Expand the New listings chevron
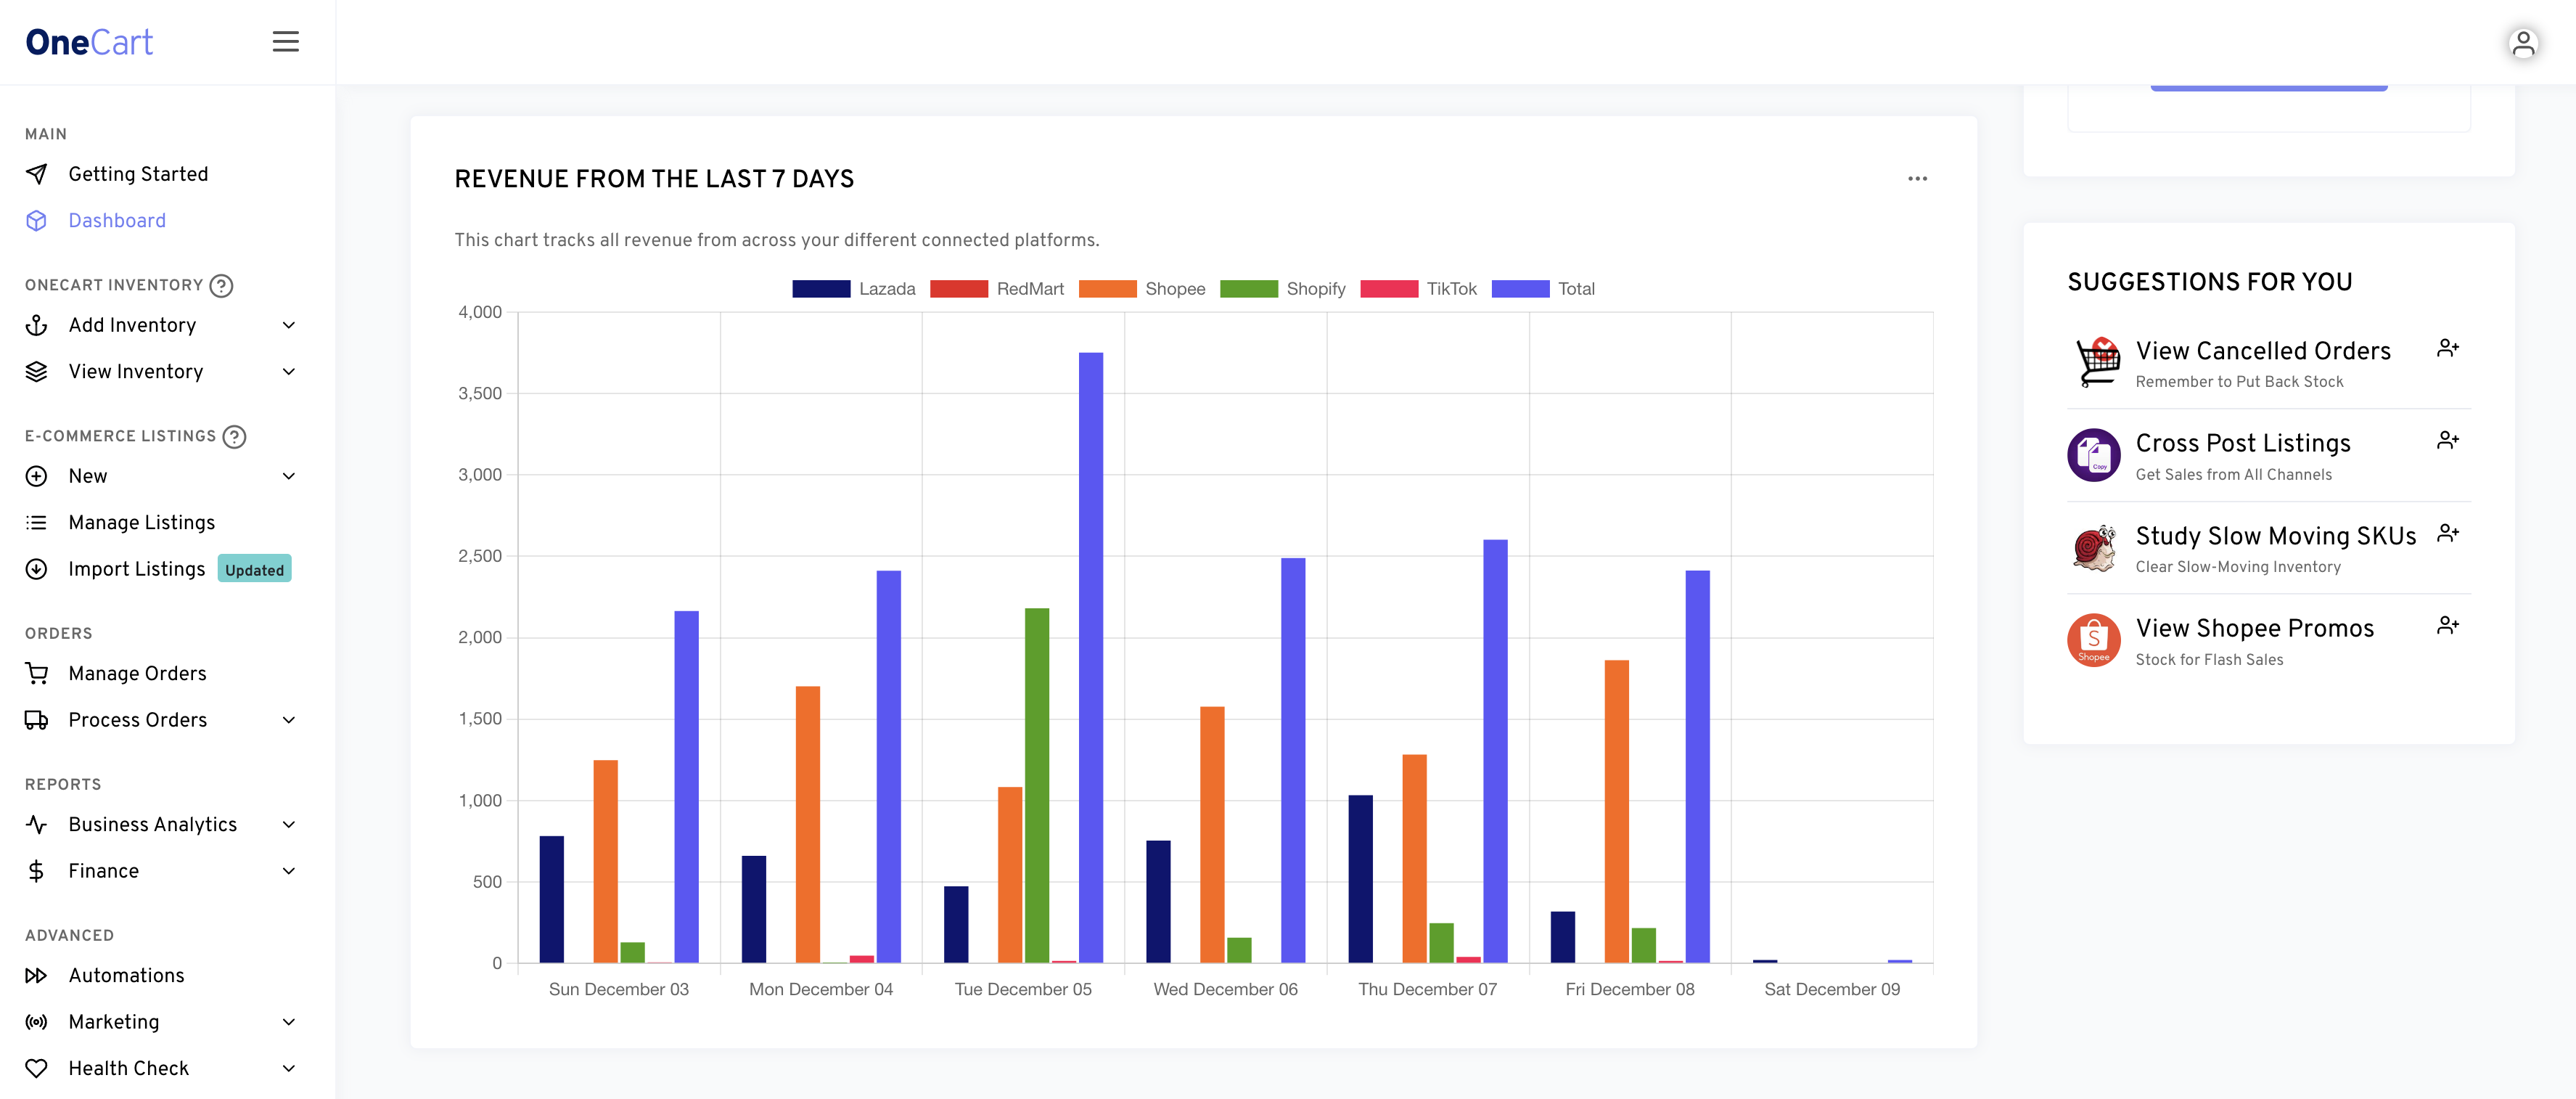Image resolution: width=2576 pixels, height=1099 pixels. click(289, 476)
